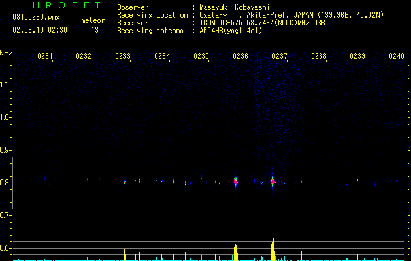The image size is (411, 261).
Task: Click the meteor echo just before 0236
Action: pos(235,181)
